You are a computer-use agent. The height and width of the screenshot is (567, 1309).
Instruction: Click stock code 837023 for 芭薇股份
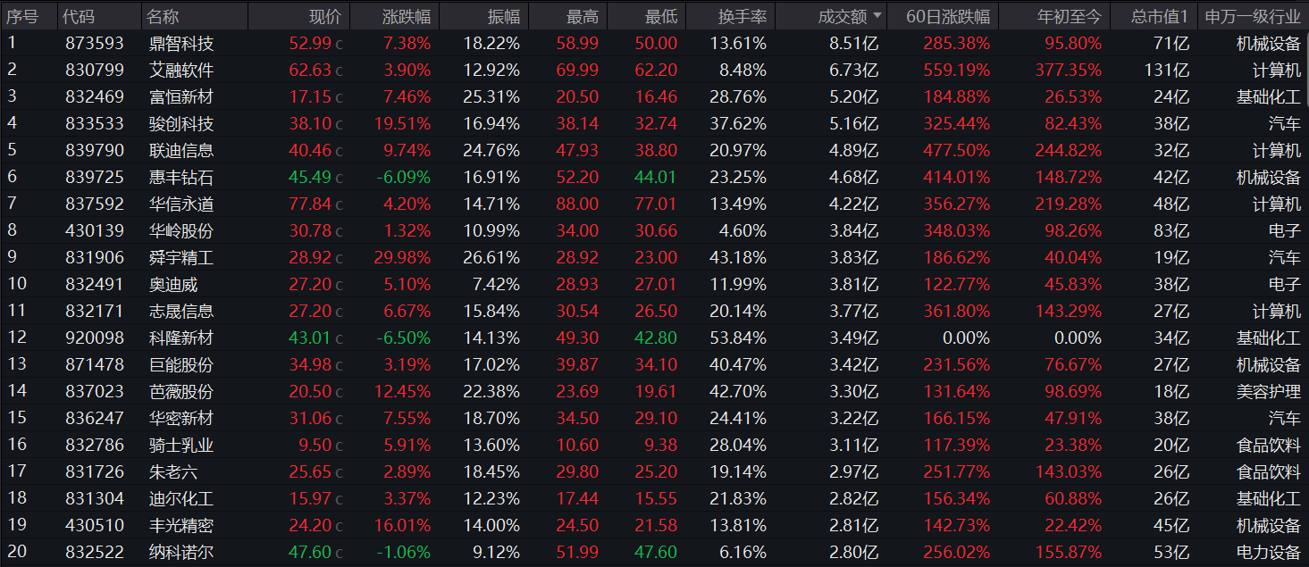tap(95, 391)
